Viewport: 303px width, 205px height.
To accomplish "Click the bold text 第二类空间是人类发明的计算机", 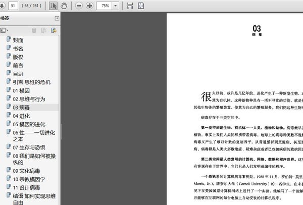I will pos(227,160).
